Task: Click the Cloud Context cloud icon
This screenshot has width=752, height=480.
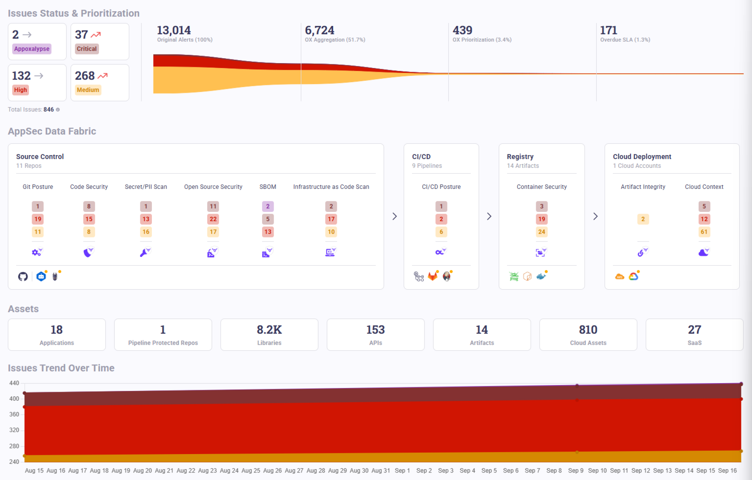Action: tap(703, 252)
